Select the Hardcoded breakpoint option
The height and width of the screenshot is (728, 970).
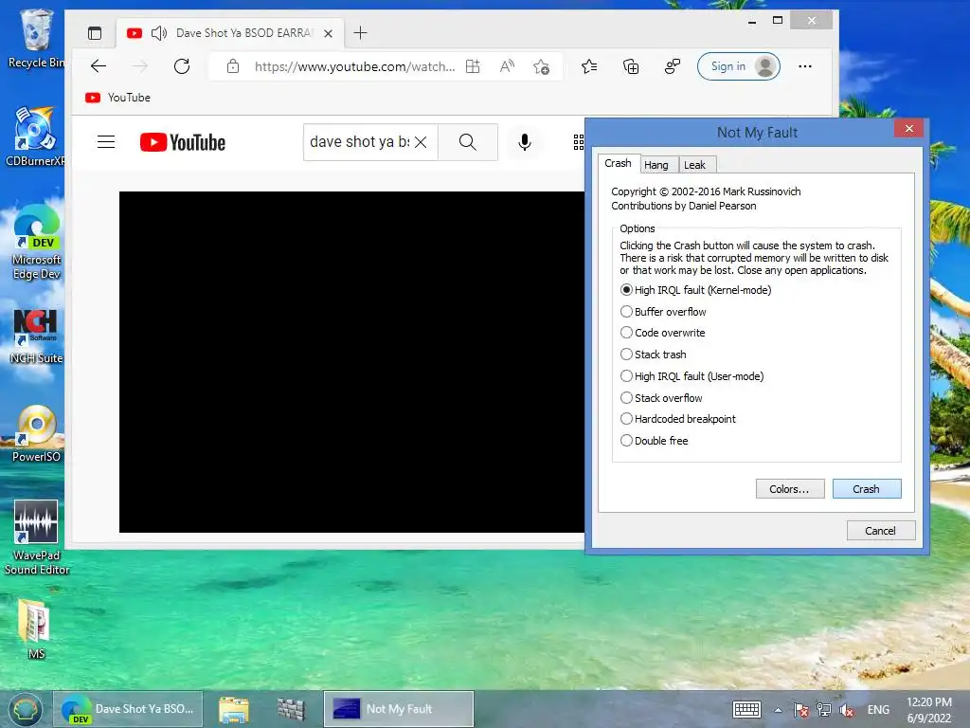pos(678,418)
